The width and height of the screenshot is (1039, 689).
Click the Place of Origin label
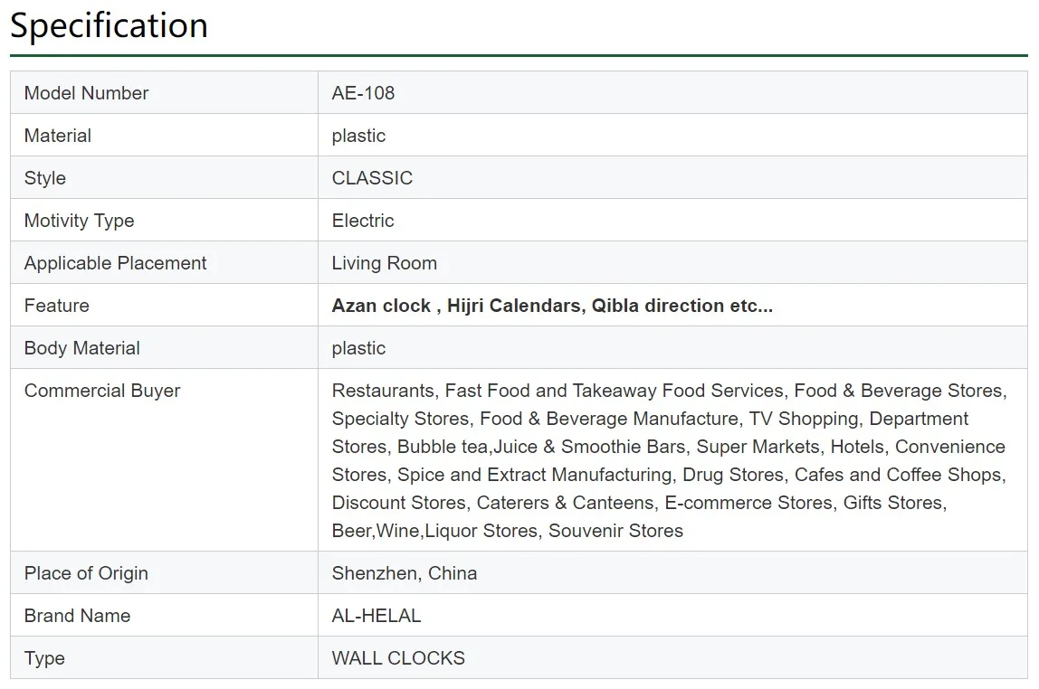coord(86,573)
